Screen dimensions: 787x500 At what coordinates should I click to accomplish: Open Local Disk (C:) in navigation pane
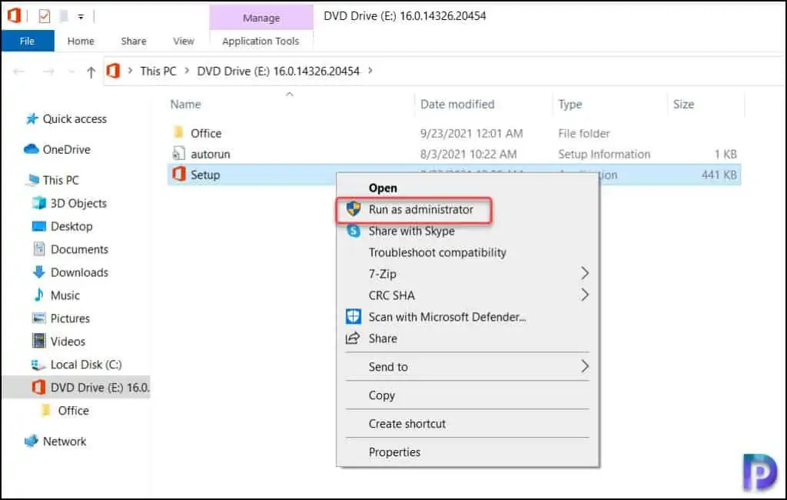click(86, 365)
